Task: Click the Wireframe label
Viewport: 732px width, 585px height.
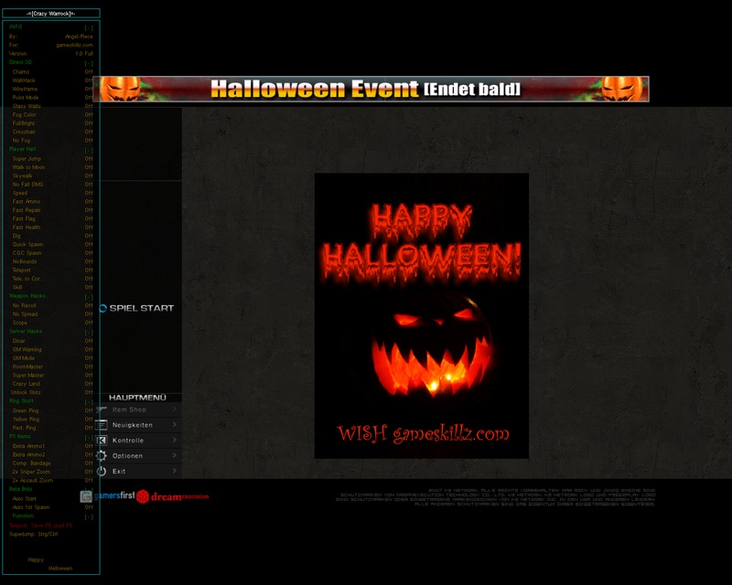Action: (x=25, y=89)
